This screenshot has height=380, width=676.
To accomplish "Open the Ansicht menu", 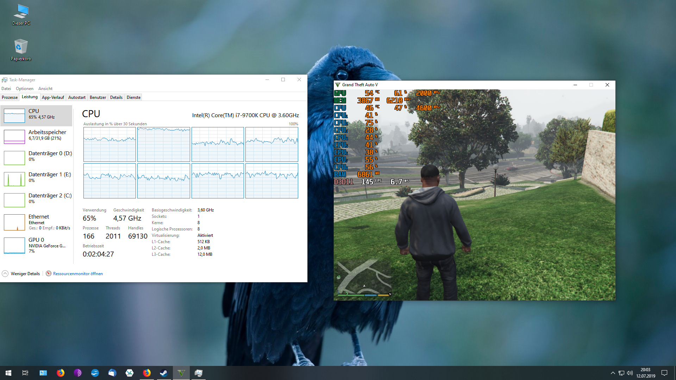I will coord(45,89).
